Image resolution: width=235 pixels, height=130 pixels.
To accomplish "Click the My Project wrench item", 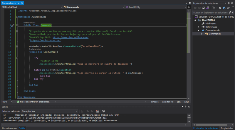I will click(x=209, y=23).
